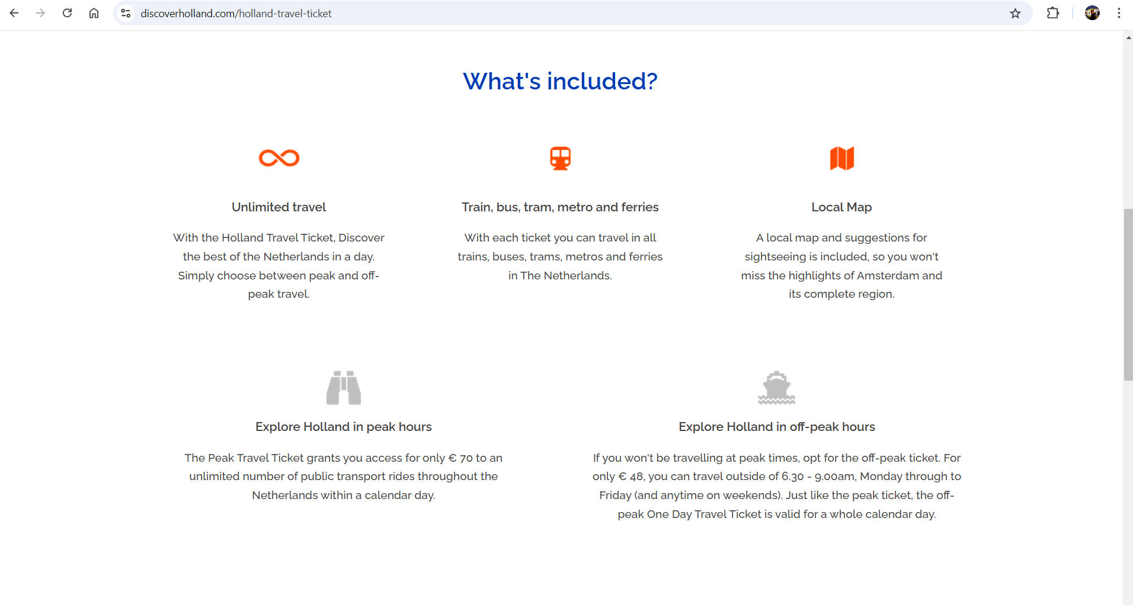This screenshot has height=605, width=1133.
Task: Click the orange train icon
Action: point(560,158)
